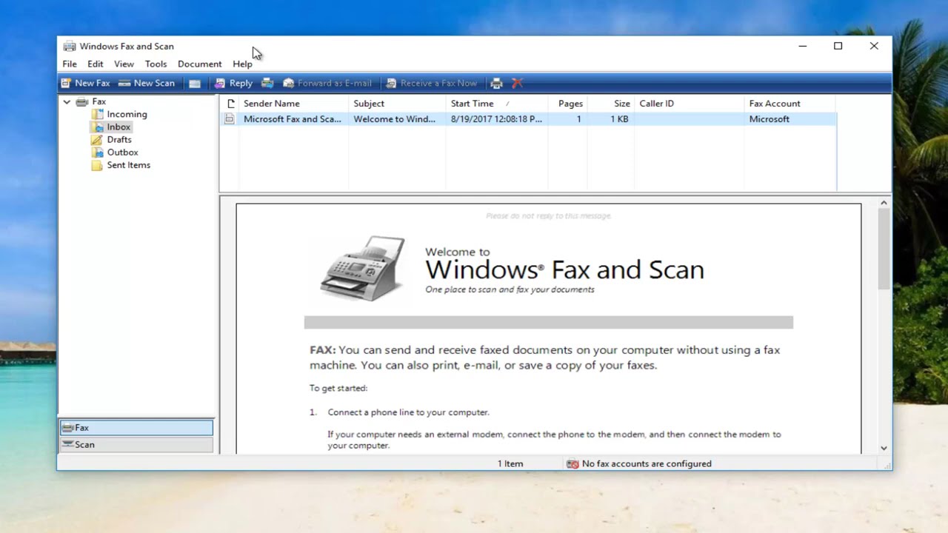Click the Incoming folder icon

click(x=97, y=114)
